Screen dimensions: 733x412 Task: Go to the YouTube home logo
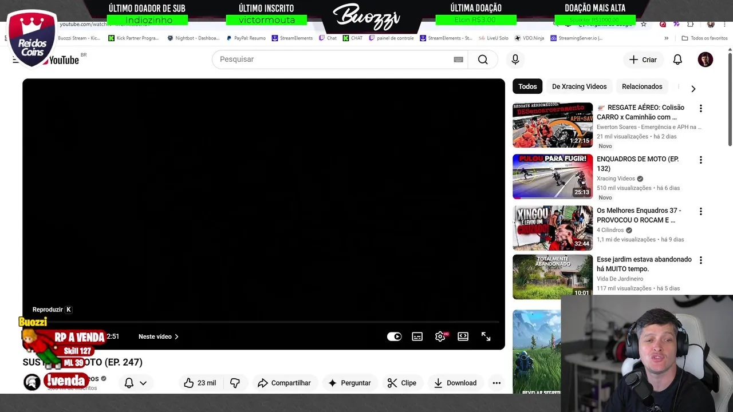click(63, 60)
